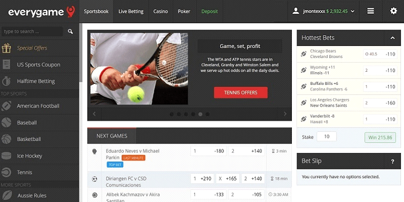The width and height of the screenshot is (404, 202).
Task: Focus the Stake amount input field
Action: point(327,137)
